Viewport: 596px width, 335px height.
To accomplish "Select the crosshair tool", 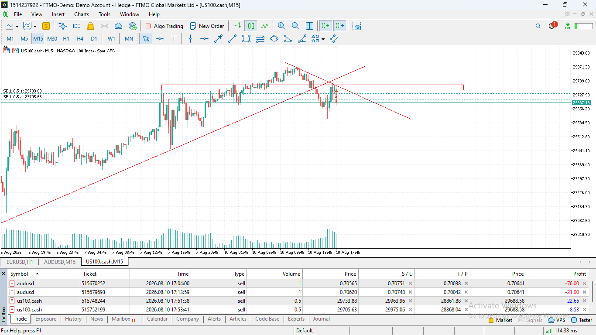I will coord(160,39).
